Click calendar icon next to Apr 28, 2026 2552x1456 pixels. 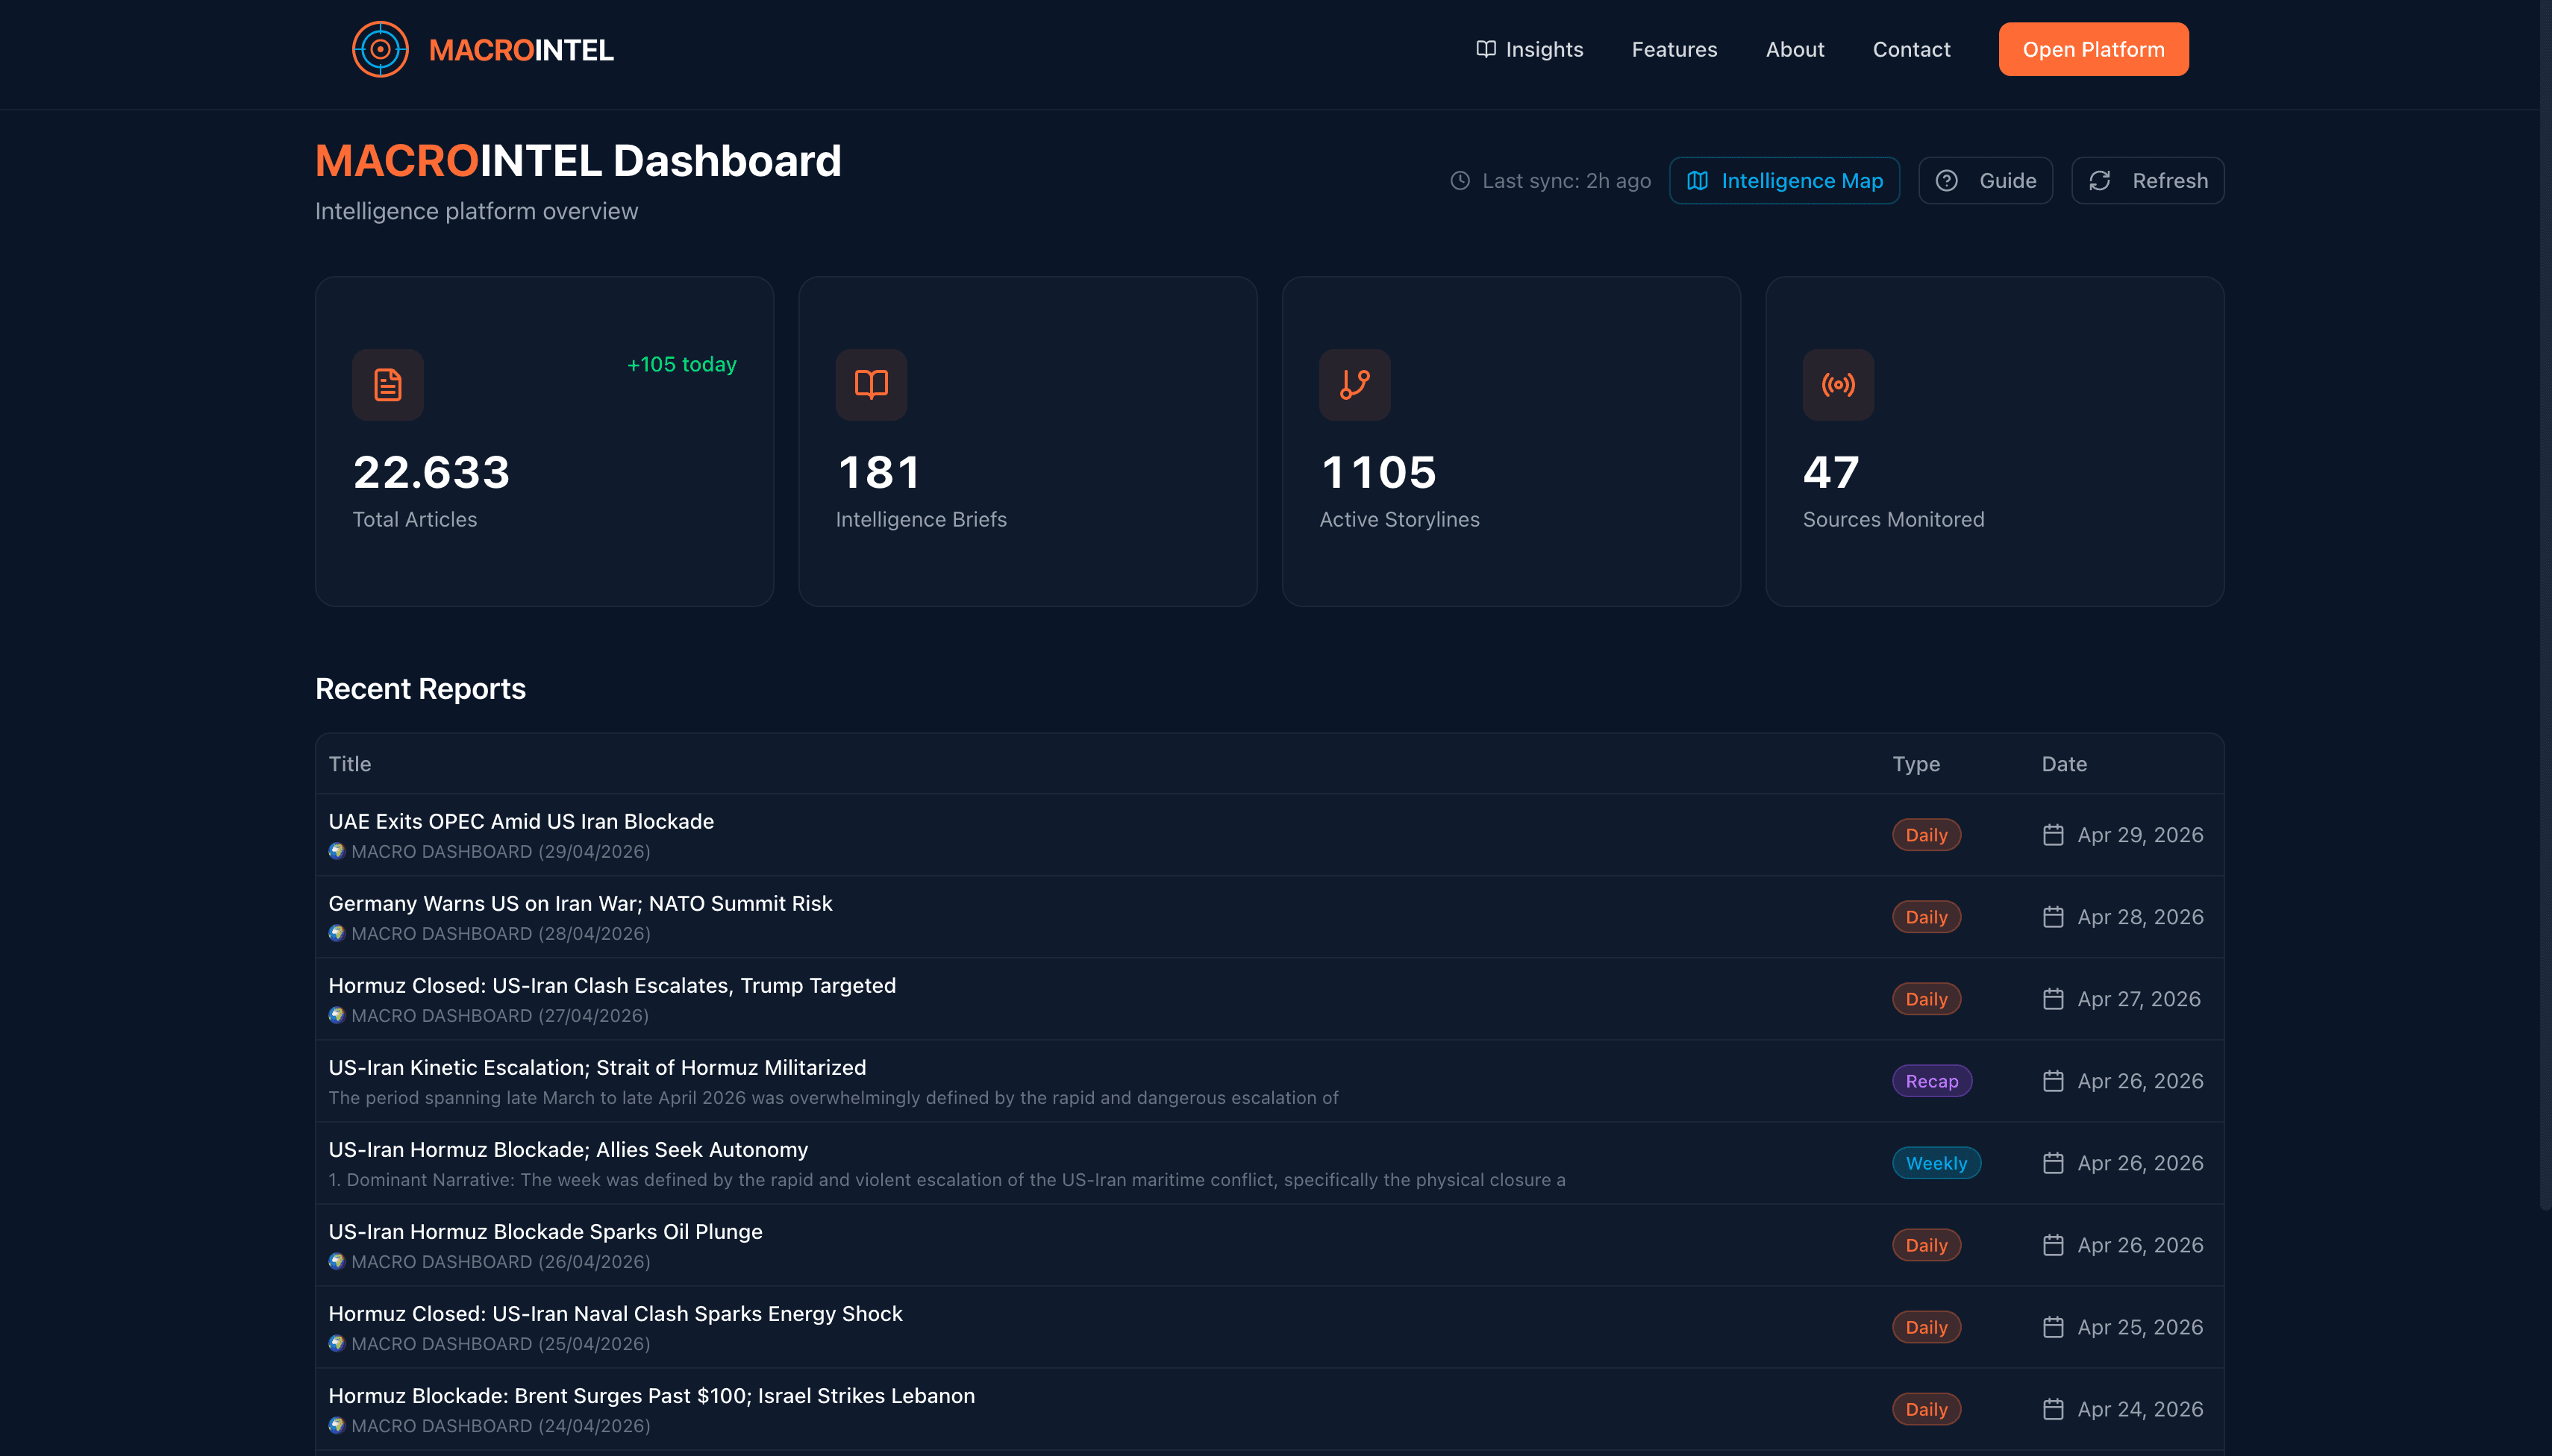(2053, 917)
